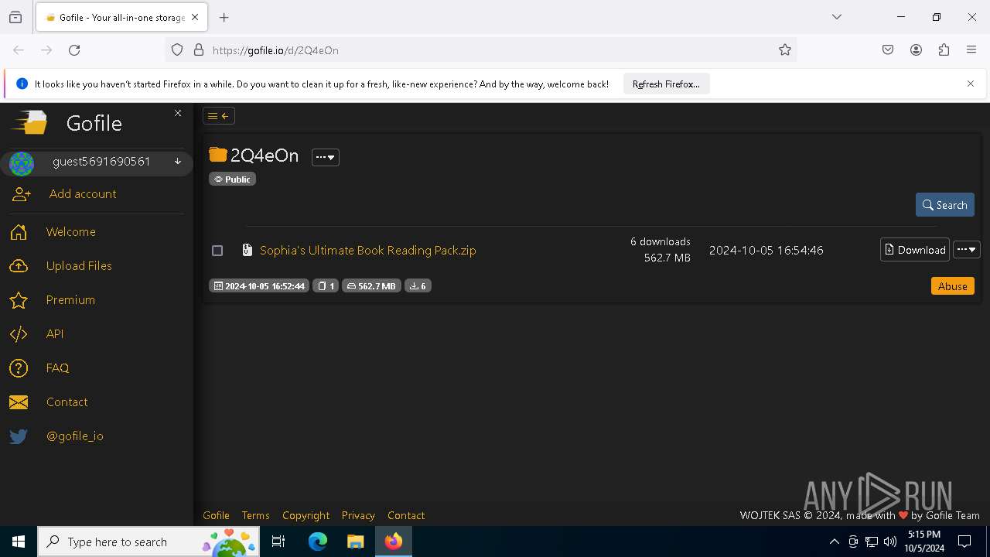
Task: Open the Windows notification center
Action: 964,542
